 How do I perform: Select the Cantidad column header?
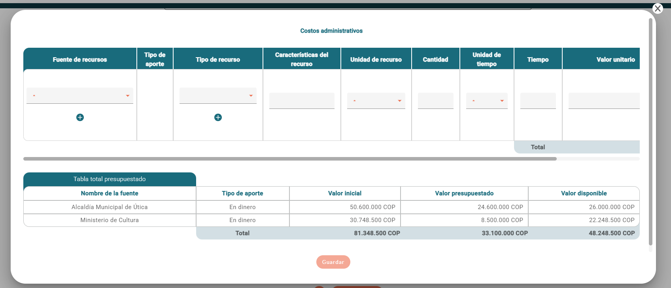(436, 59)
